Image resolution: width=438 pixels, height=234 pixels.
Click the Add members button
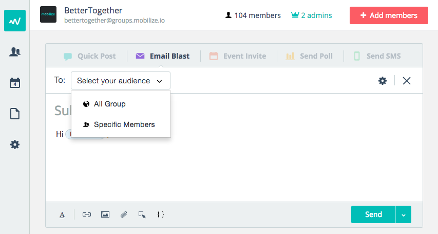coord(389,15)
